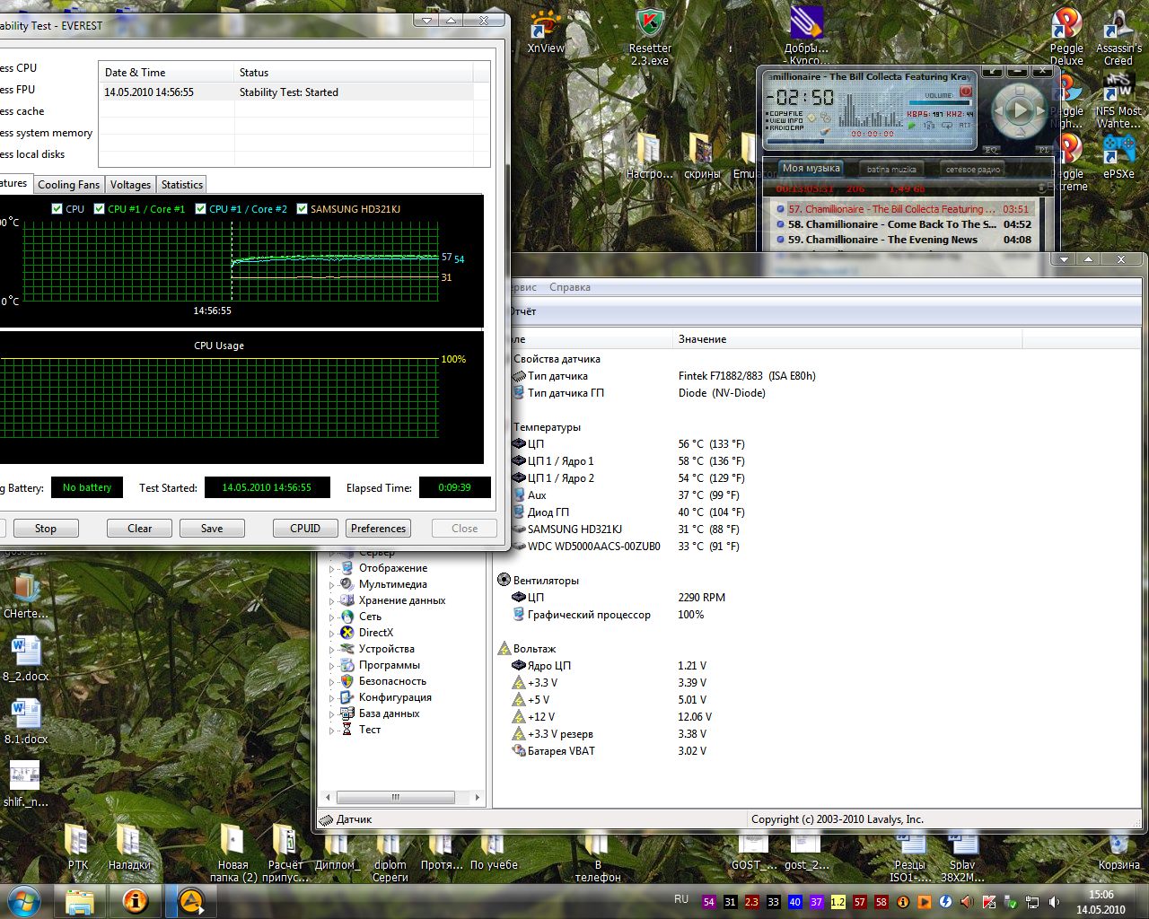This screenshot has height=919, width=1149.
Task: Click the red power button in the player
Action: 966,92
